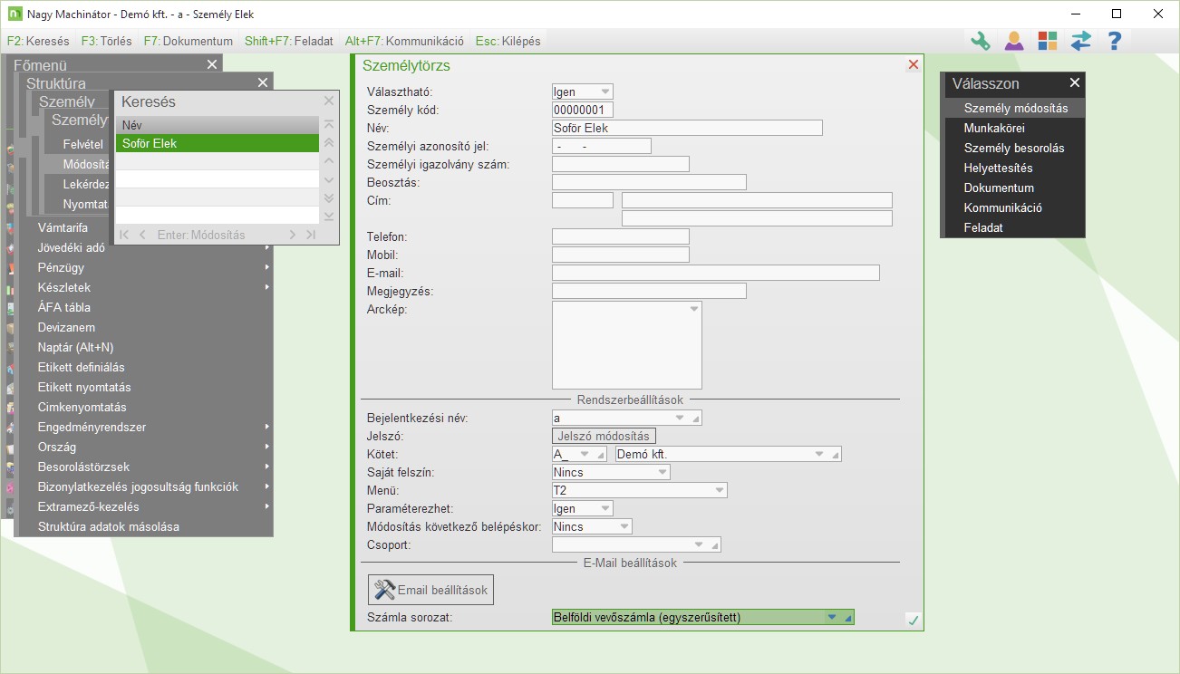Select Munkakörei in the Válasszon menu
This screenshot has height=674, width=1180.
tap(994, 129)
